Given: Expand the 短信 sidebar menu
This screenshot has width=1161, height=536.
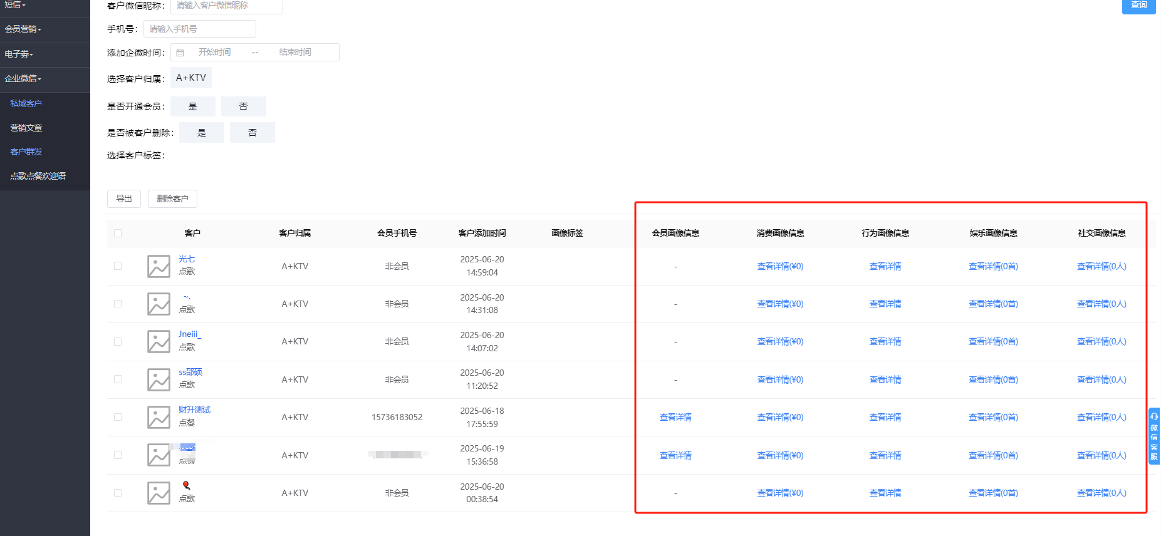Looking at the screenshot, I should (x=45, y=5).
